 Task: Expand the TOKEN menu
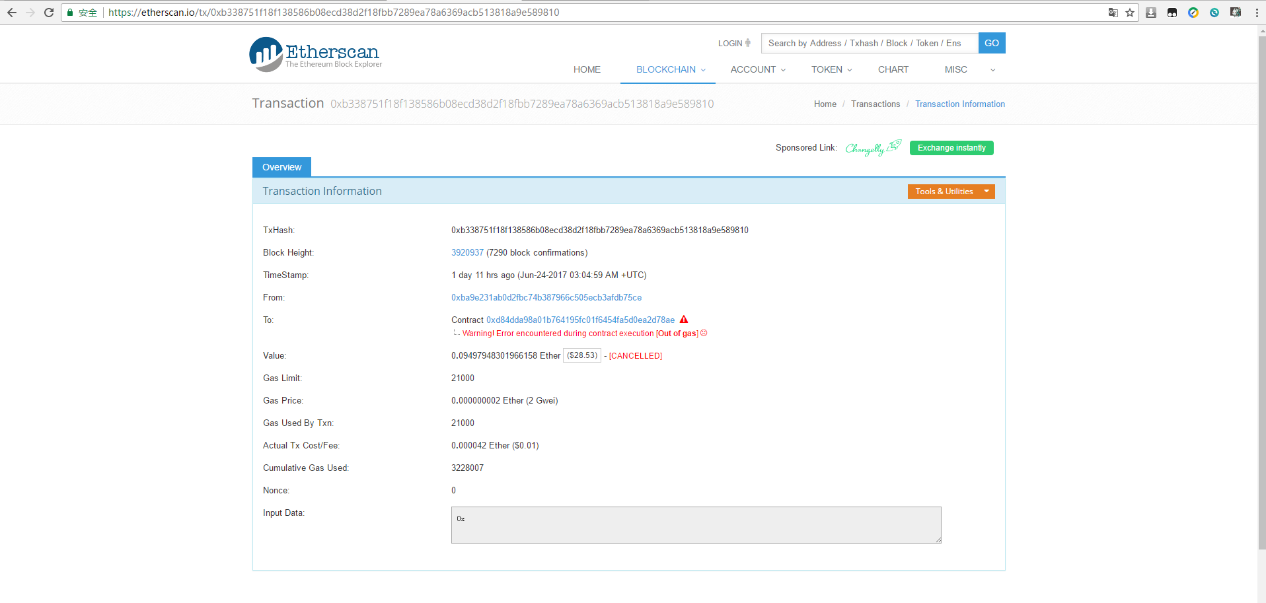pyautogui.click(x=832, y=69)
